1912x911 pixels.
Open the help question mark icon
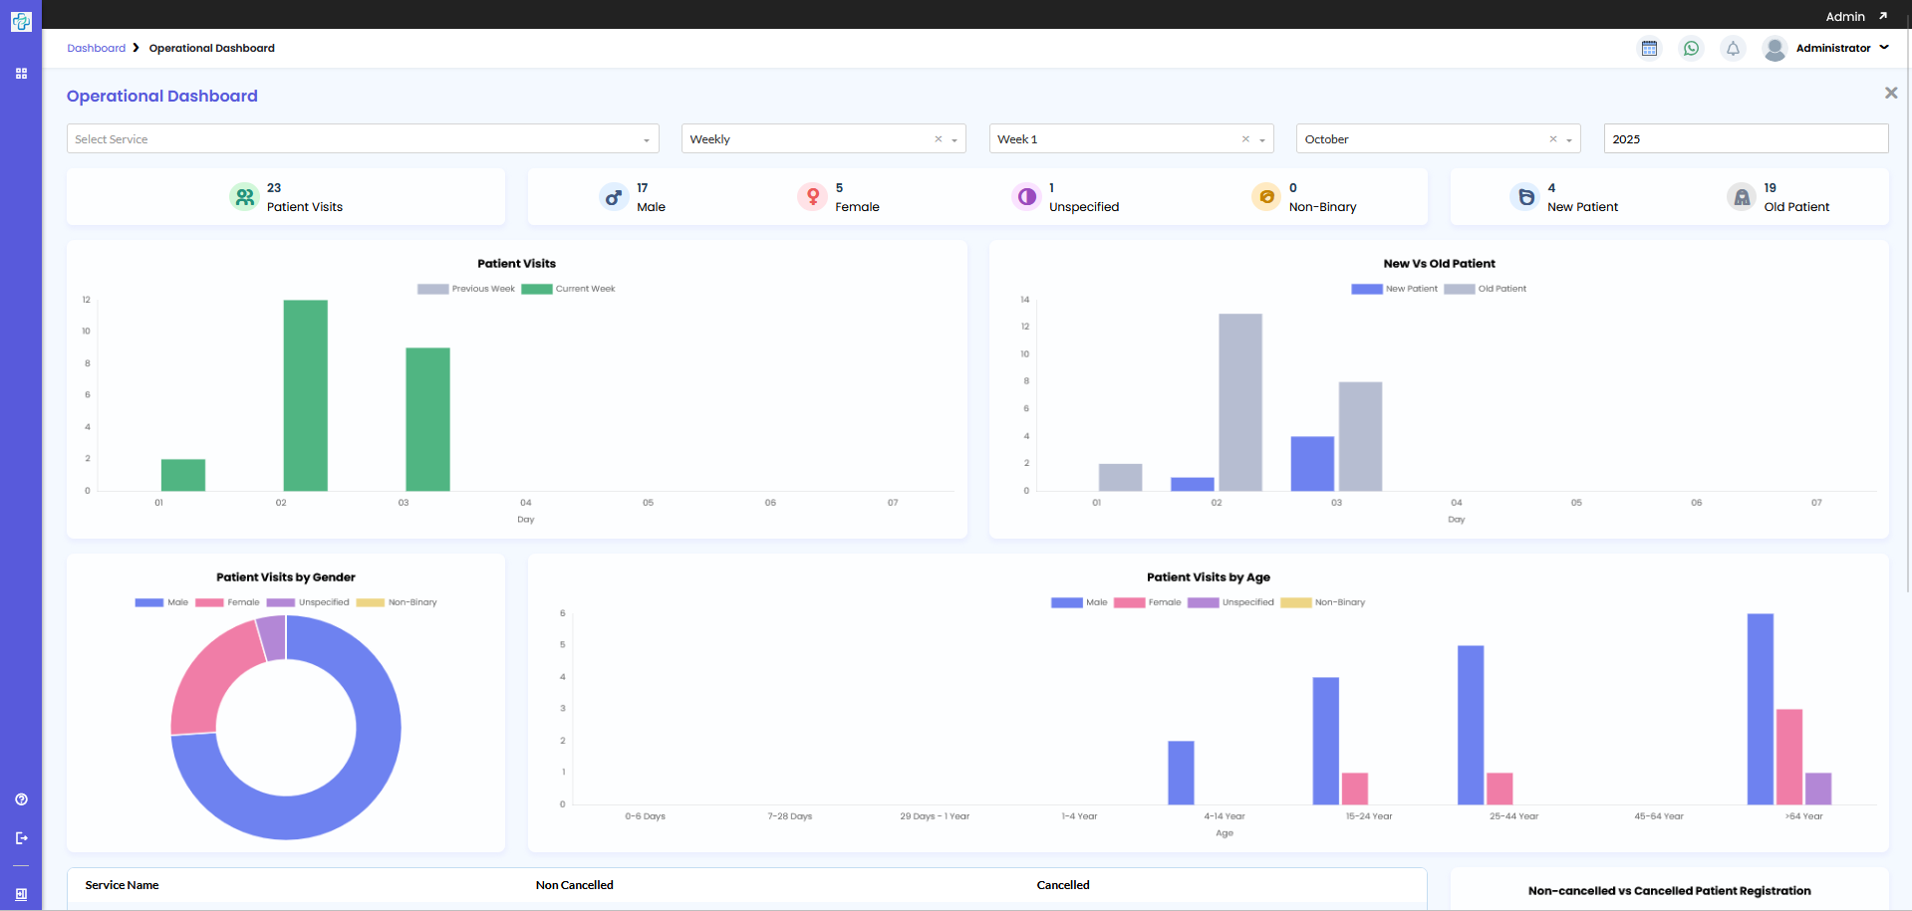tap(21, 799)
